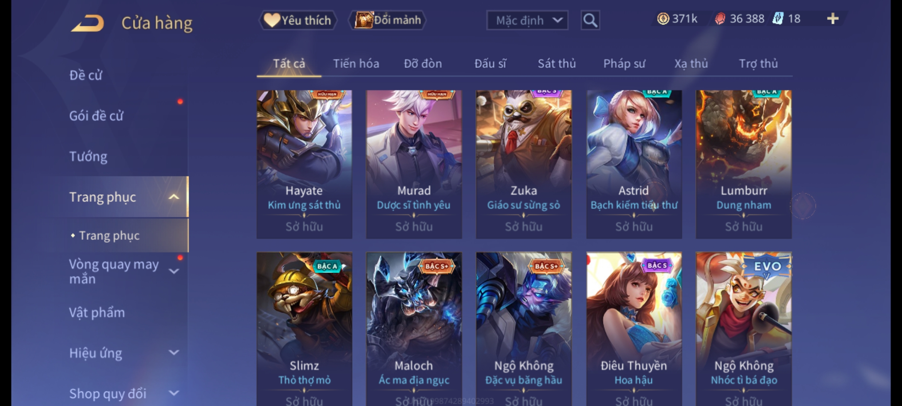Open the Đổi mảnh chest icon
The height and width of the screenshot is (406, 902).
click(363, 20)
